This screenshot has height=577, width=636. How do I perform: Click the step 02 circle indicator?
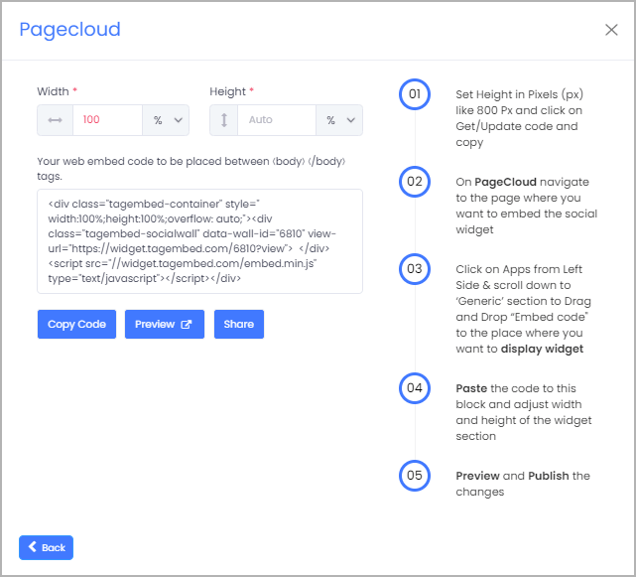(x=415, y=182)
